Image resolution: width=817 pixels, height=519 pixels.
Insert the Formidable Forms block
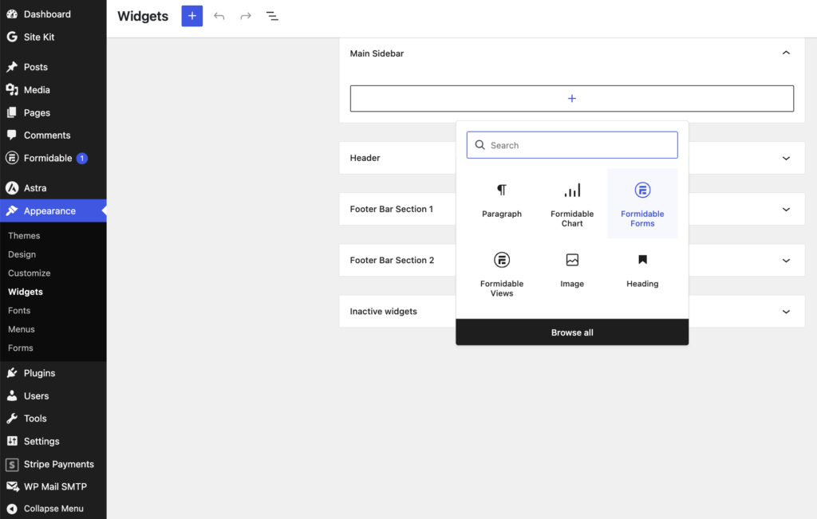pos(642,203)
